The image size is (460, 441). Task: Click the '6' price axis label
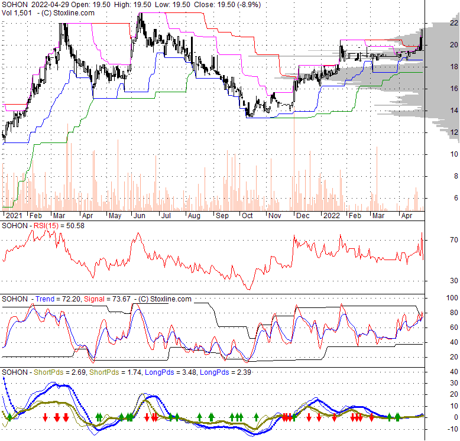click(x=456, y=198)
